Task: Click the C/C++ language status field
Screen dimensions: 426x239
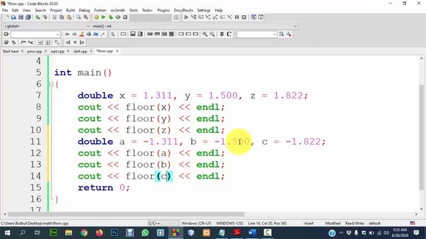Action: tap(154, 223)
